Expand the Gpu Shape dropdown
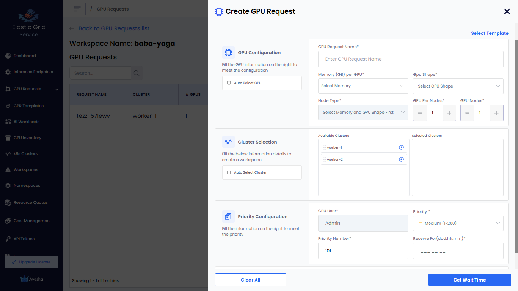Screen dimensions: 518x291 458,86
